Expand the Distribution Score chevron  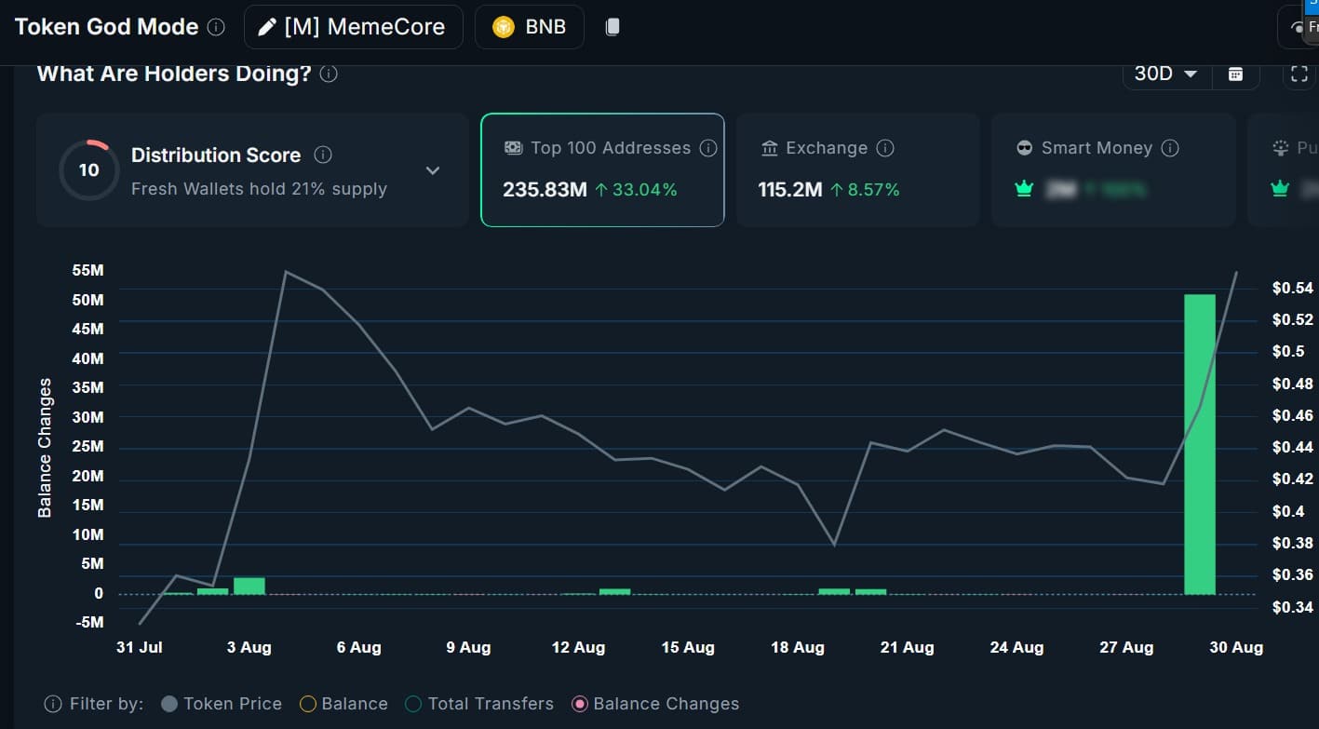click(x=432, y=170)
